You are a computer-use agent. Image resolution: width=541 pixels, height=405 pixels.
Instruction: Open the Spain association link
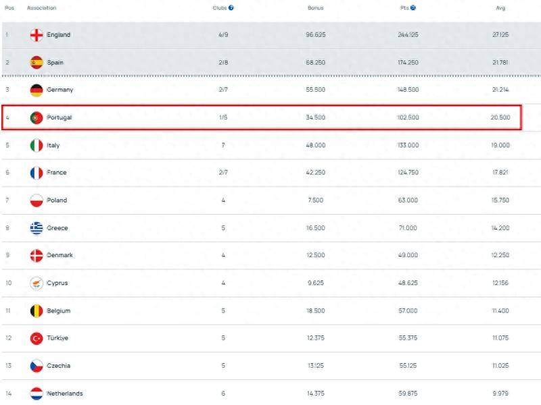pyautogui.click(x=55, y=62)
